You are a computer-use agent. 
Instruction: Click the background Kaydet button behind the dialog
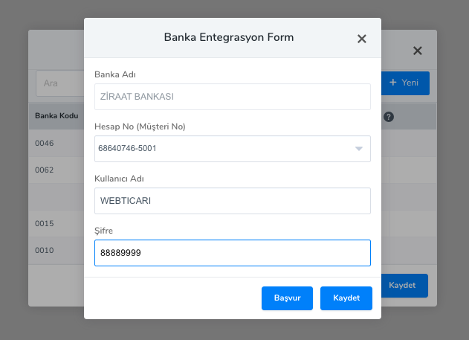click(407, 285)
